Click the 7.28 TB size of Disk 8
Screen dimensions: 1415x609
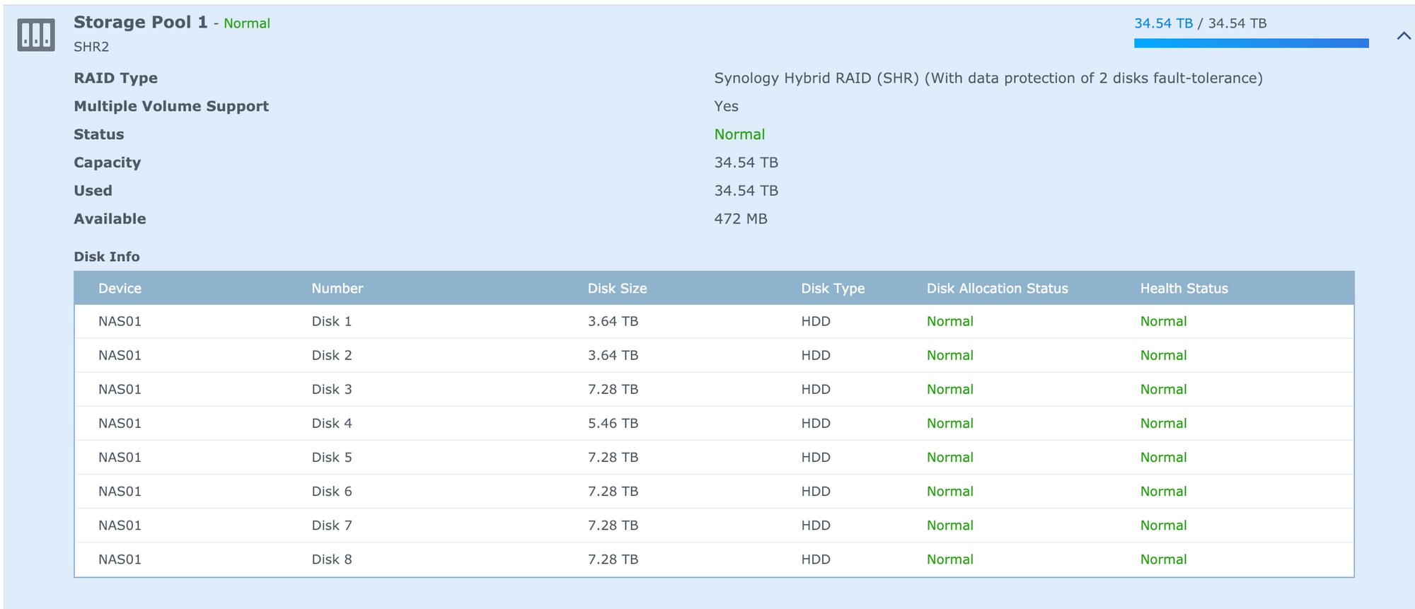tap(613, 559)
